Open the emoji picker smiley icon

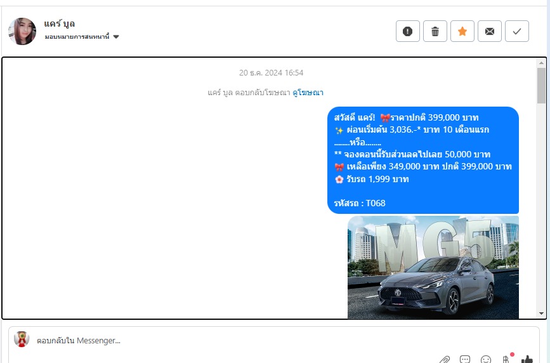tap(486, 359)
